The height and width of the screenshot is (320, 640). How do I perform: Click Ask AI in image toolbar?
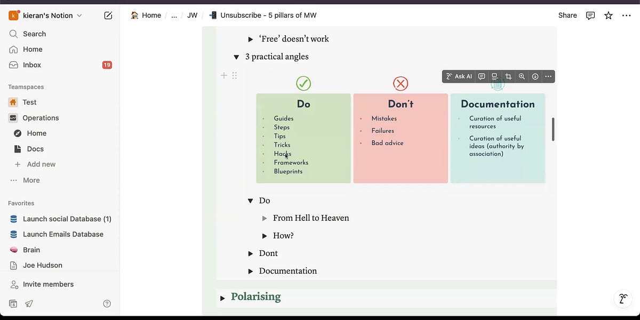(x=459, y=76)
